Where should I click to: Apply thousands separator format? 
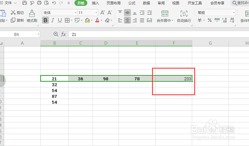(217, 20)
